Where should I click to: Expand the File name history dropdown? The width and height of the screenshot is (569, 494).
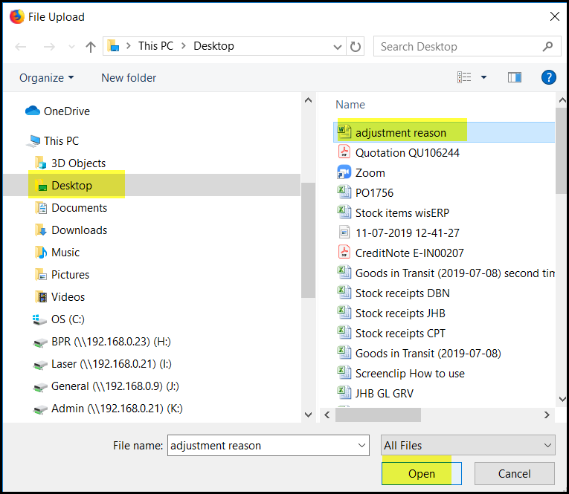(x=362, y=446)
